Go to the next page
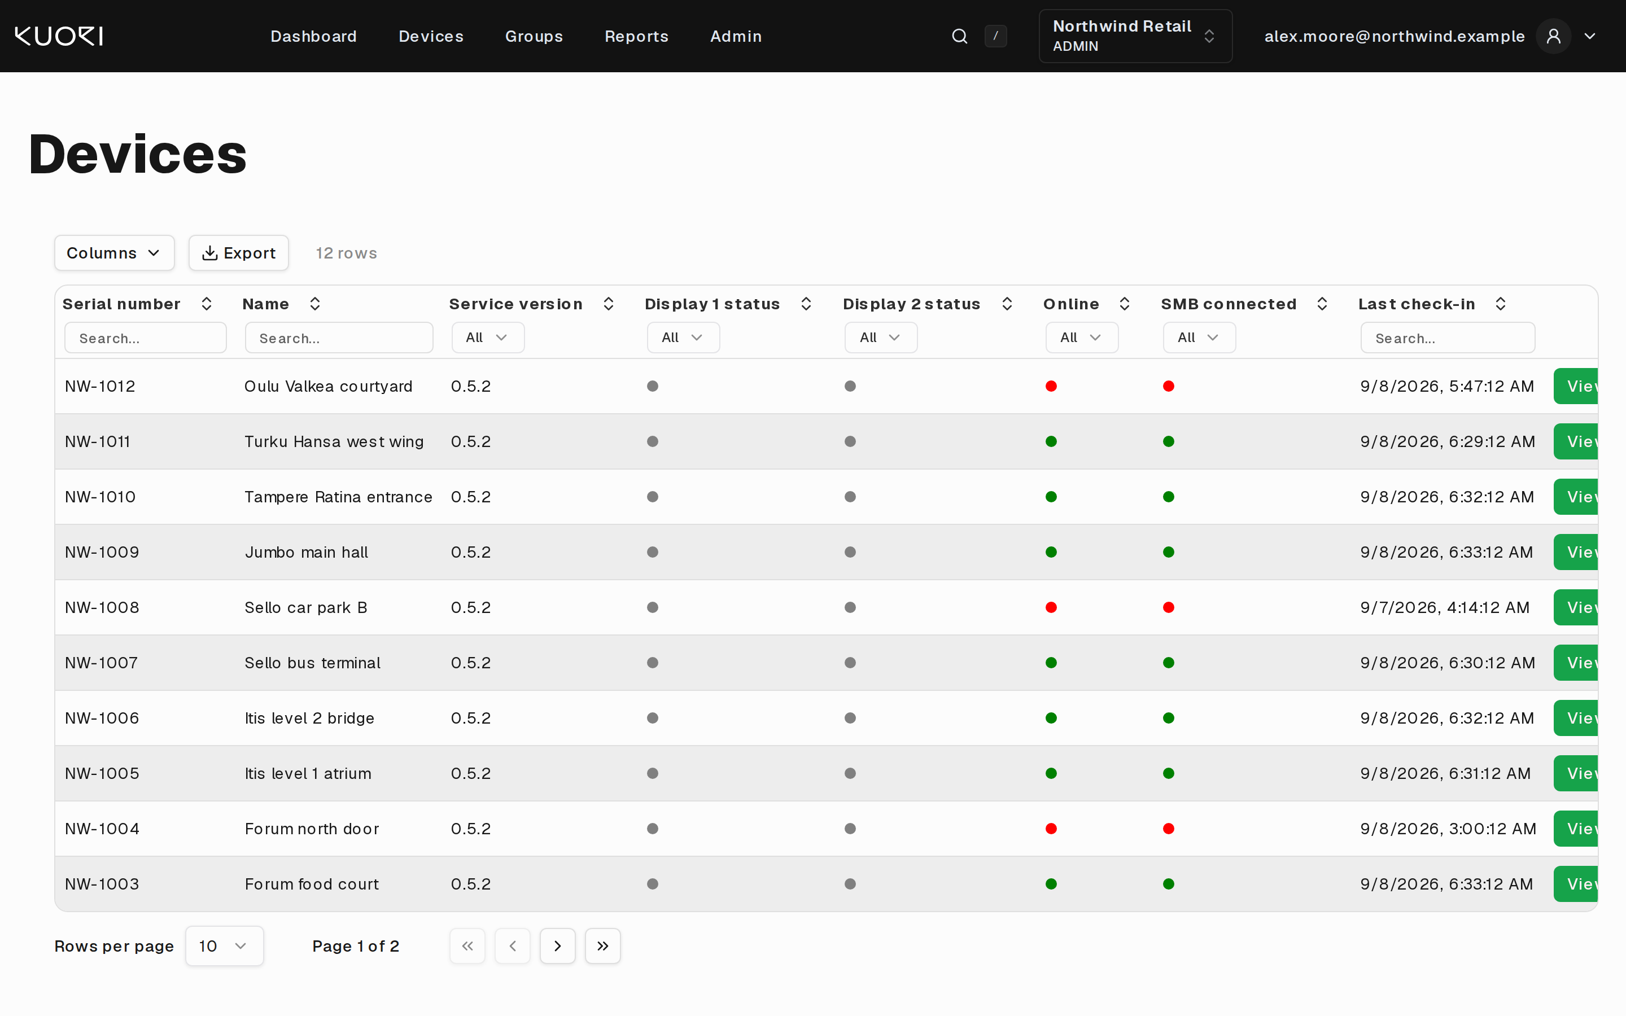This screenshot has width=1626, height=1016. 558,946
